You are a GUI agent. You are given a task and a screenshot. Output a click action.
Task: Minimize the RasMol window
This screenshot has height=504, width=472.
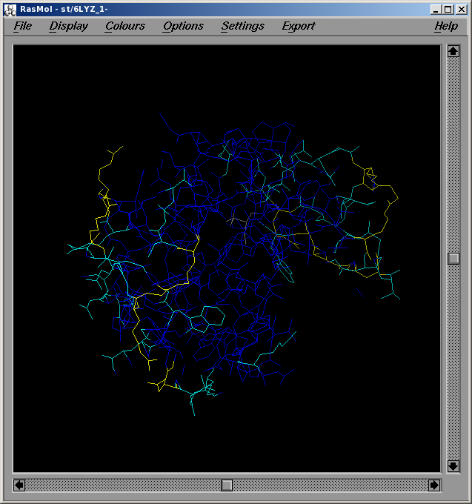436,9
